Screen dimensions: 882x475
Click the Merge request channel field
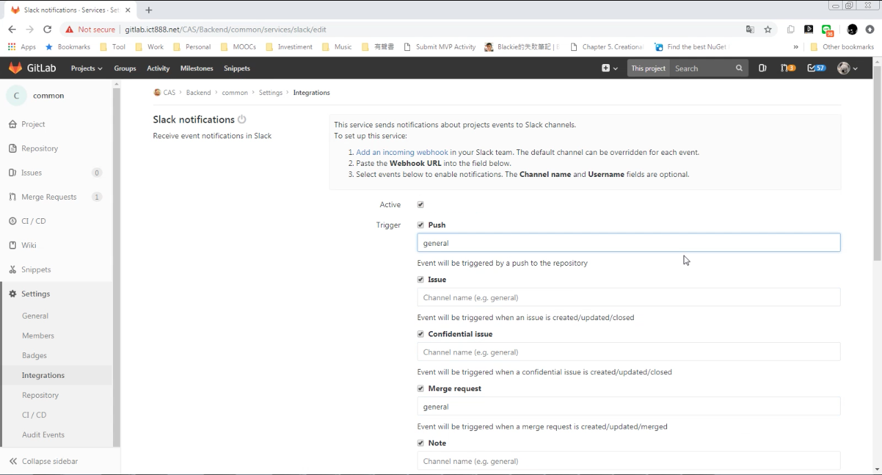628,407
